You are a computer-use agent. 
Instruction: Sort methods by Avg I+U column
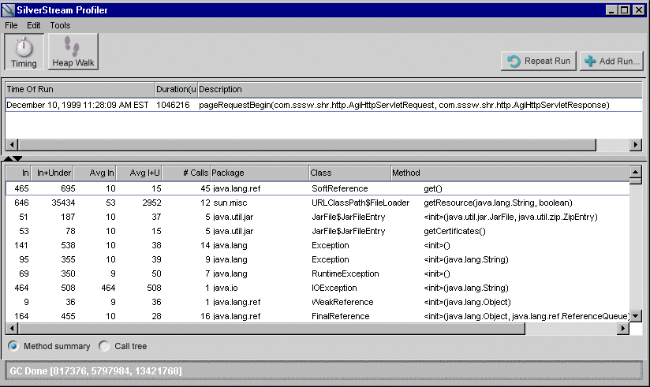click(139, 173)
